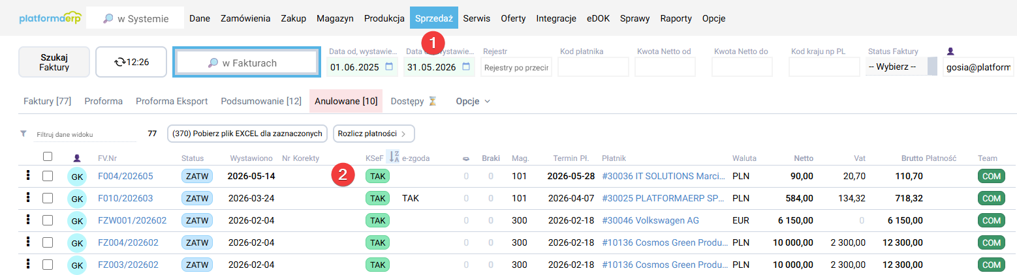Switch to the Podsumowanie [12] tab
The height and width of the screenshot is (275, 1017).
click(x=261, y=101)
